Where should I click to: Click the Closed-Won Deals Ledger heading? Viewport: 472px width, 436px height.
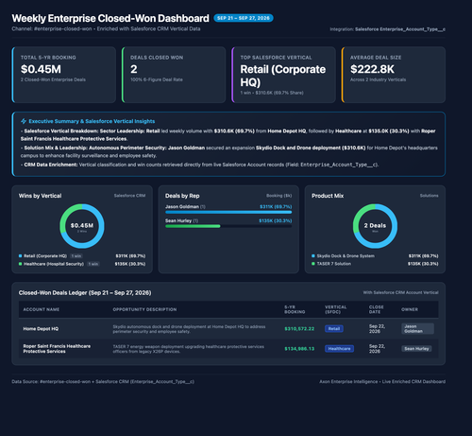click(85, 293)
